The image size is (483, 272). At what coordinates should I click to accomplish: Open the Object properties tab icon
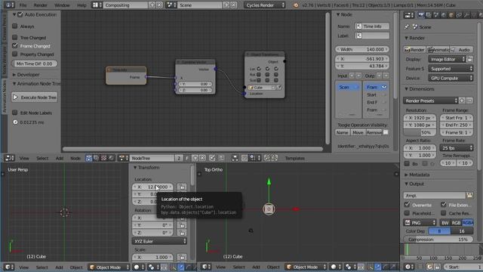point(451,15)
